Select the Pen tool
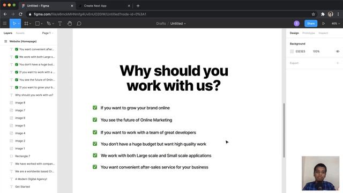The image size is (343, 193). pos(49,24)
